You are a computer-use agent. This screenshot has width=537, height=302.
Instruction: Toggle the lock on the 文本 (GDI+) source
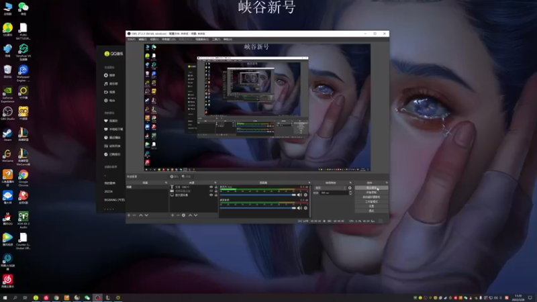tap(215, 187)
